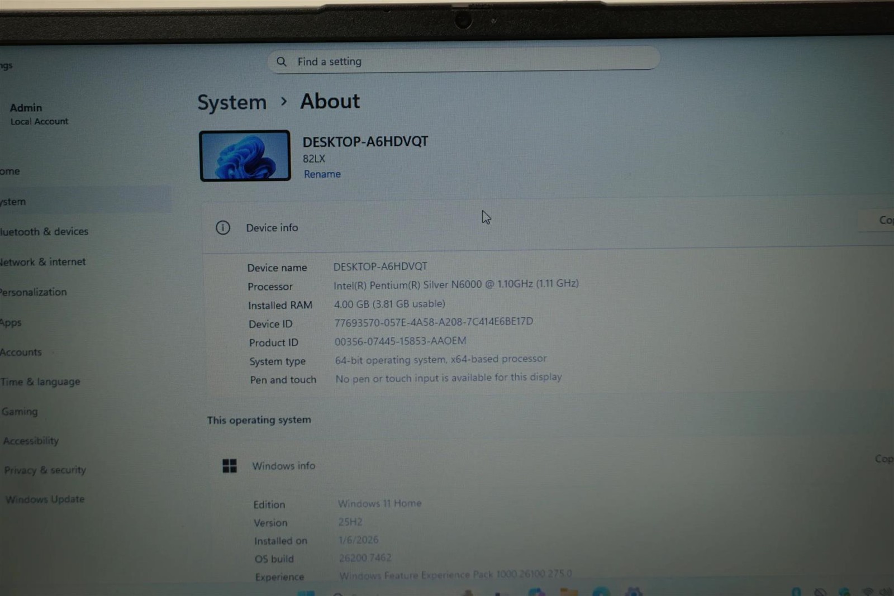Click the No pen or touch input value
Image resolution: width=894 pixels, height=596 pixels.
click(x=449, y=378)
